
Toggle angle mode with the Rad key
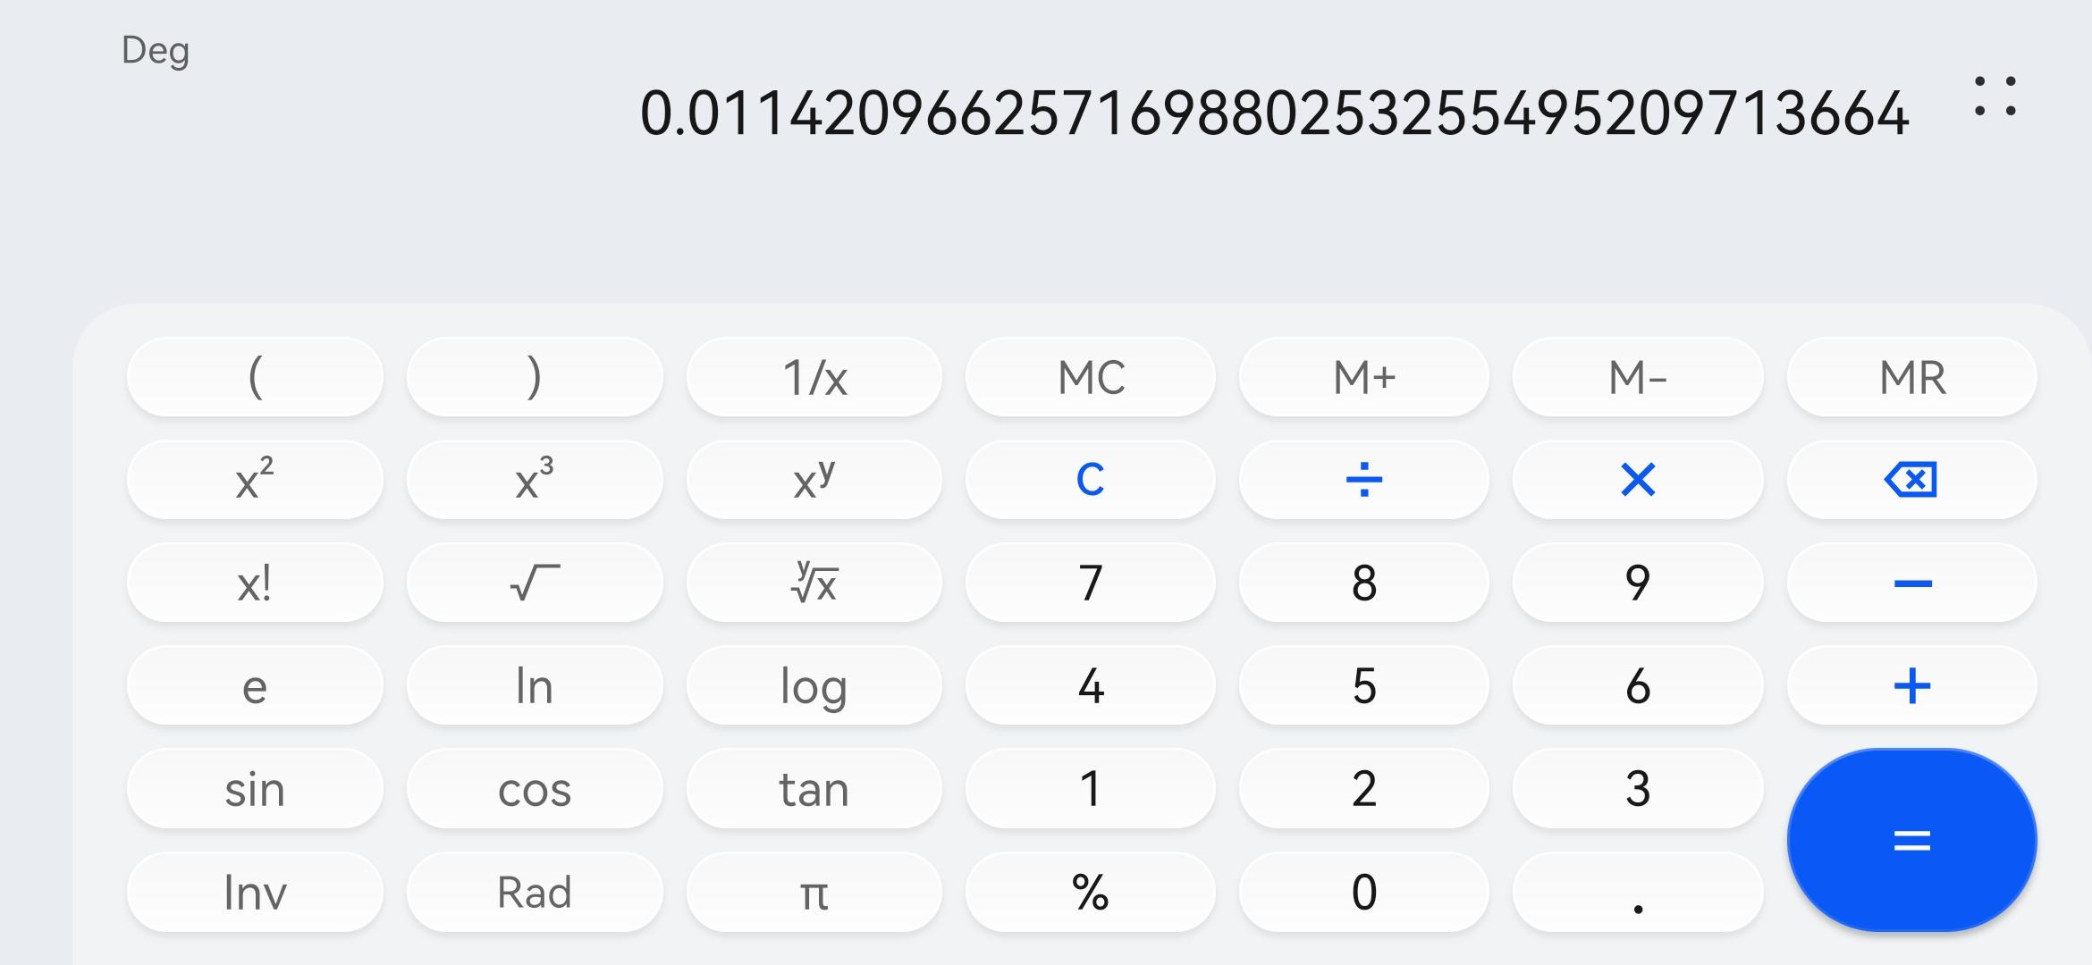[535, 892]
